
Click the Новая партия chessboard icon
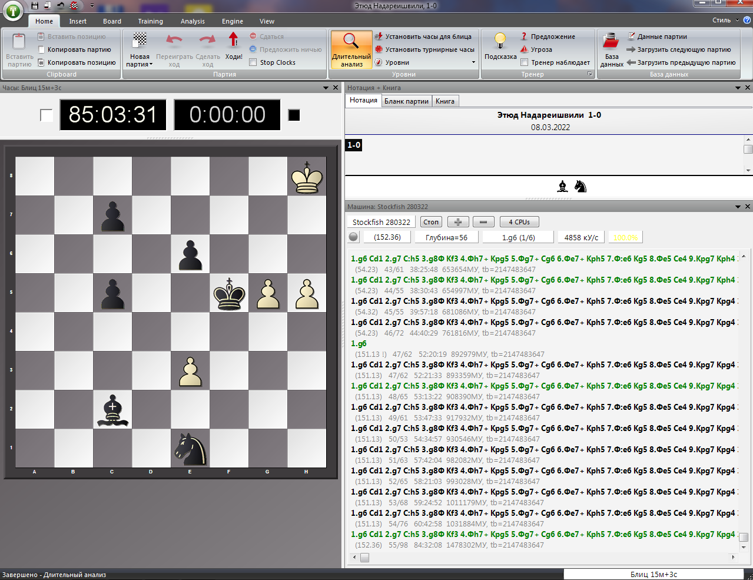click(x=140, y=40)
